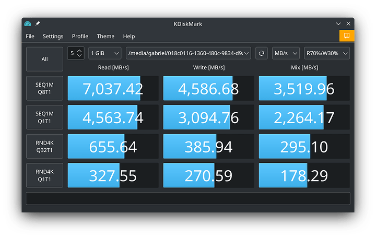
Task: Click the 327.55 read result bar
Action: [113, 175]
